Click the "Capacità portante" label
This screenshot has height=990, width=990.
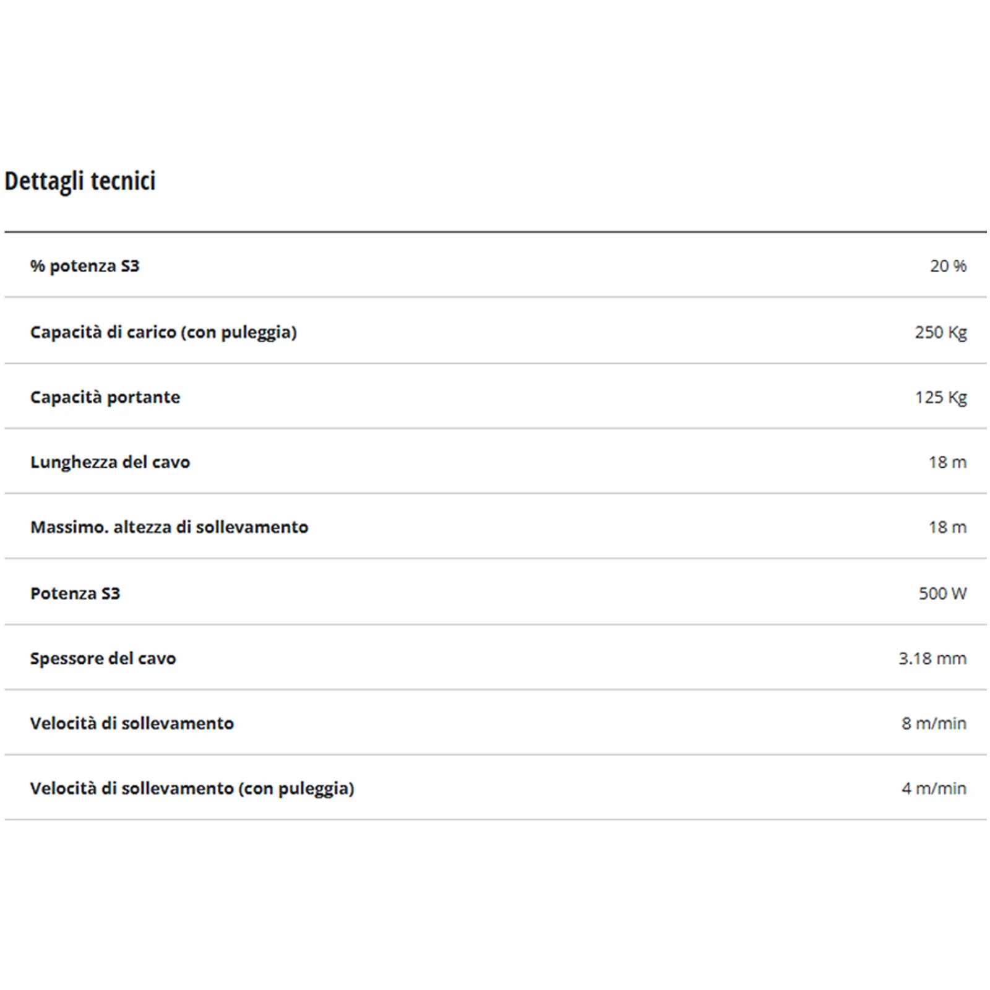click(105, 397)
